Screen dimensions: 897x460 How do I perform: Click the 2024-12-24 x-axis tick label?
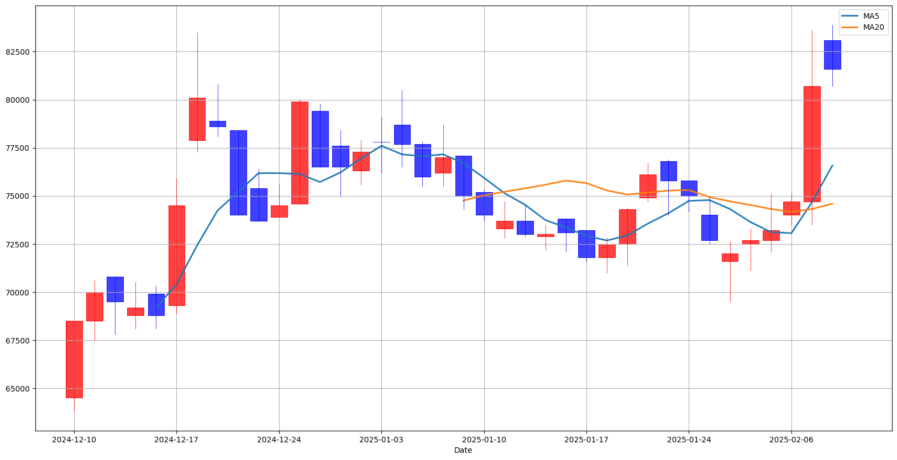[279, 440]
